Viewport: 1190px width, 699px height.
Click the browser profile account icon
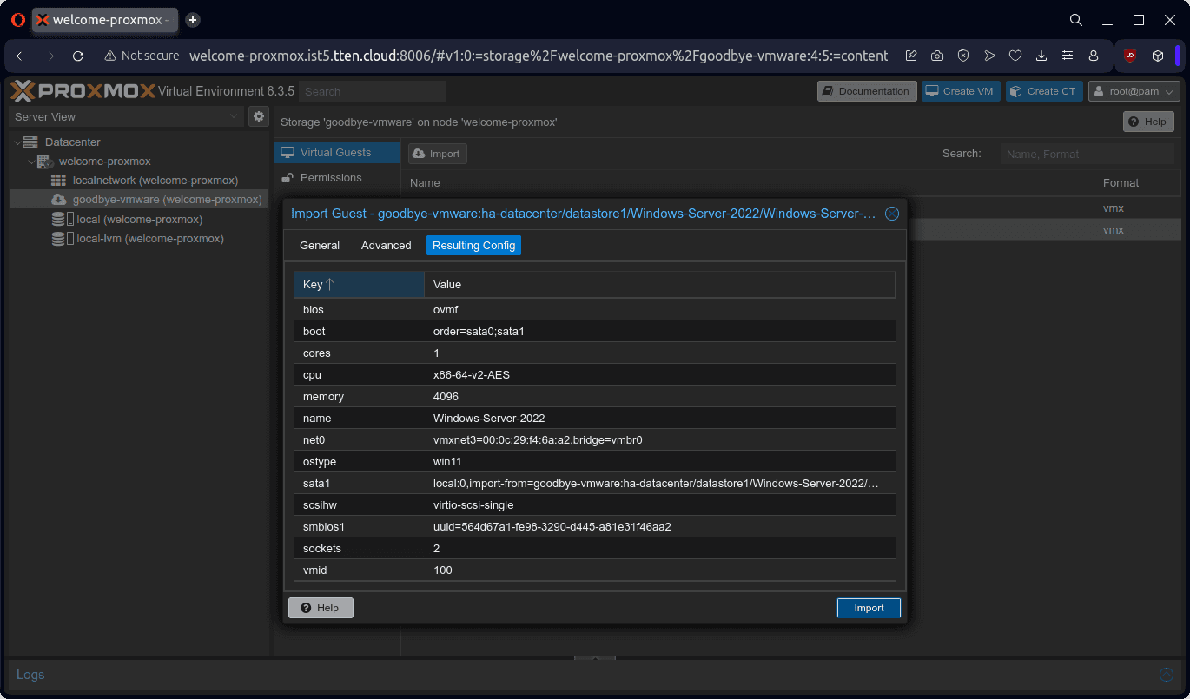click(x=1094, y=56)
